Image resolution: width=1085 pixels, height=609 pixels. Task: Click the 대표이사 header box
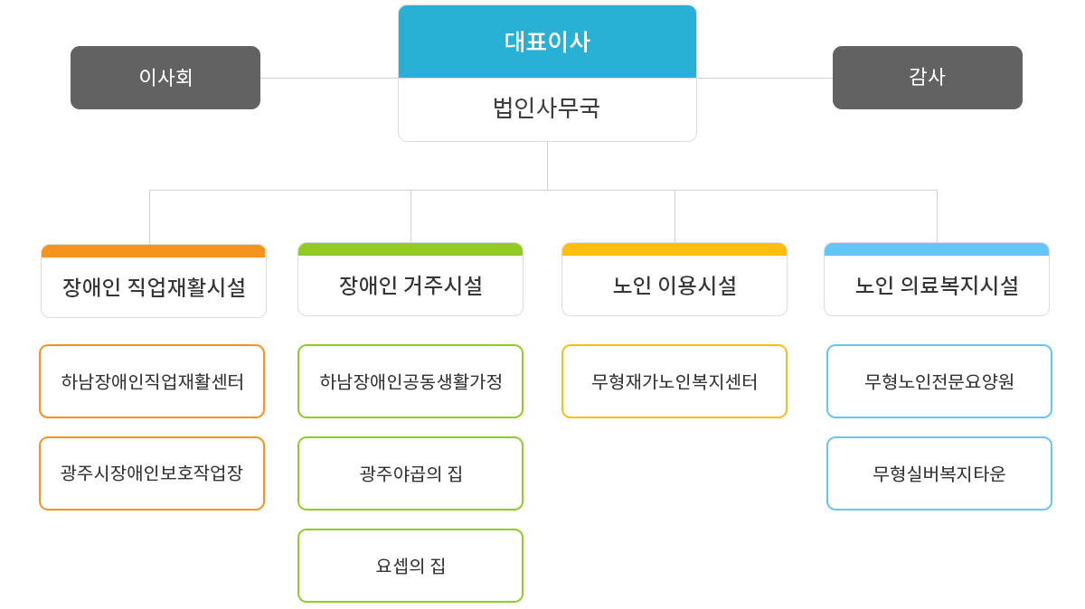[x=547, y=42]
